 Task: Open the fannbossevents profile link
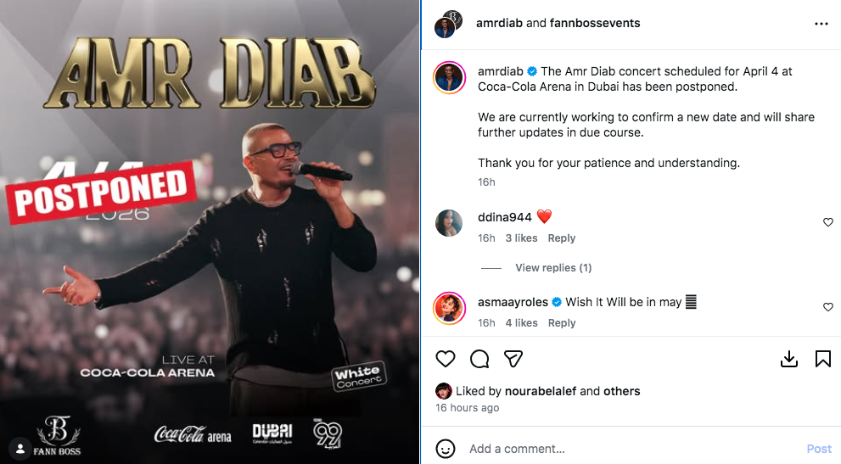(595, 23)
